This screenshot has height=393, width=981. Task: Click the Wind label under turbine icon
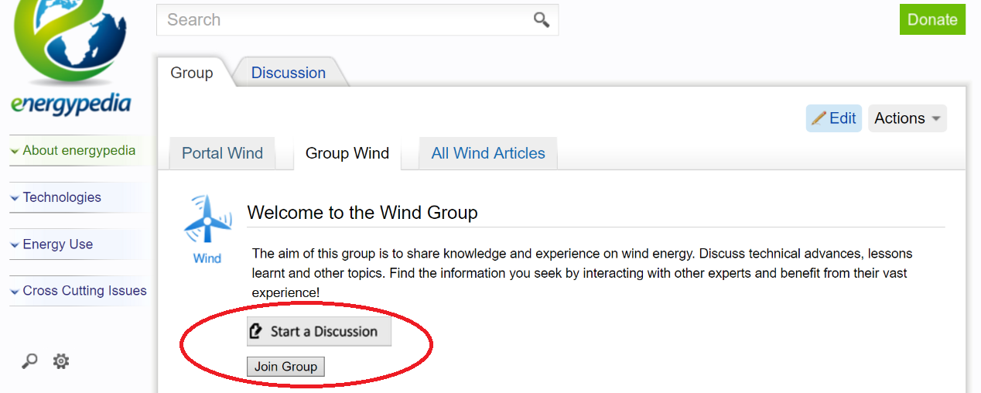pos(207,258)
